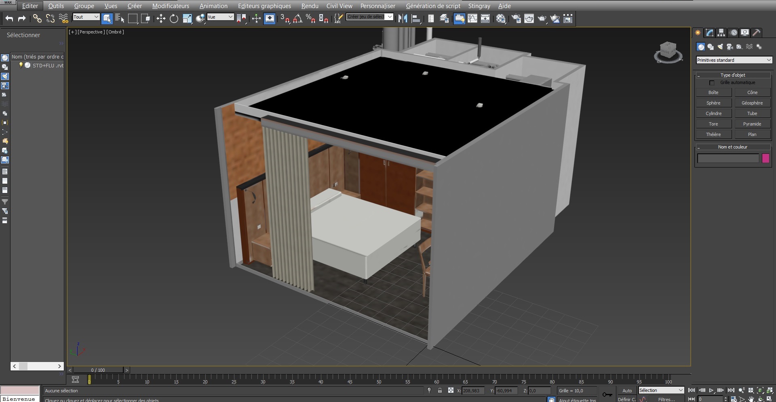
Task: Toggle Auto key mode button
Action: [x=627, y=390]
